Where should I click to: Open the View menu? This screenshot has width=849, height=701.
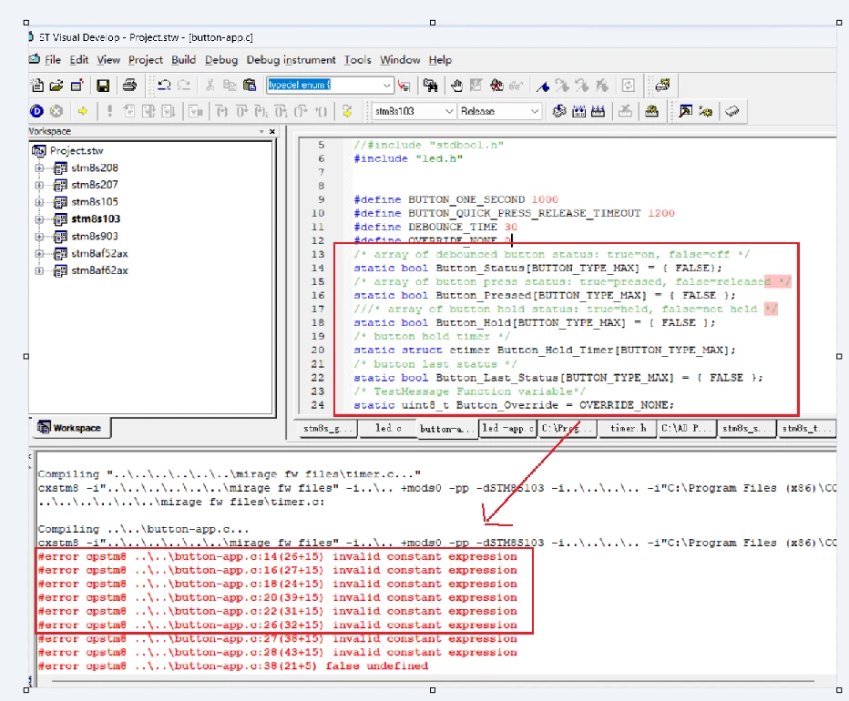[108, 59]
